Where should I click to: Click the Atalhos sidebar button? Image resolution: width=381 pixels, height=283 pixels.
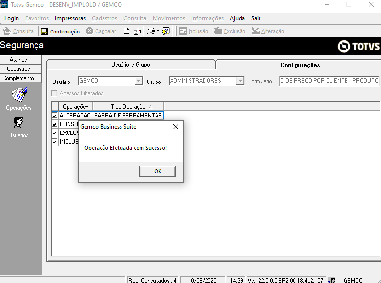click(x=20, y=60)
